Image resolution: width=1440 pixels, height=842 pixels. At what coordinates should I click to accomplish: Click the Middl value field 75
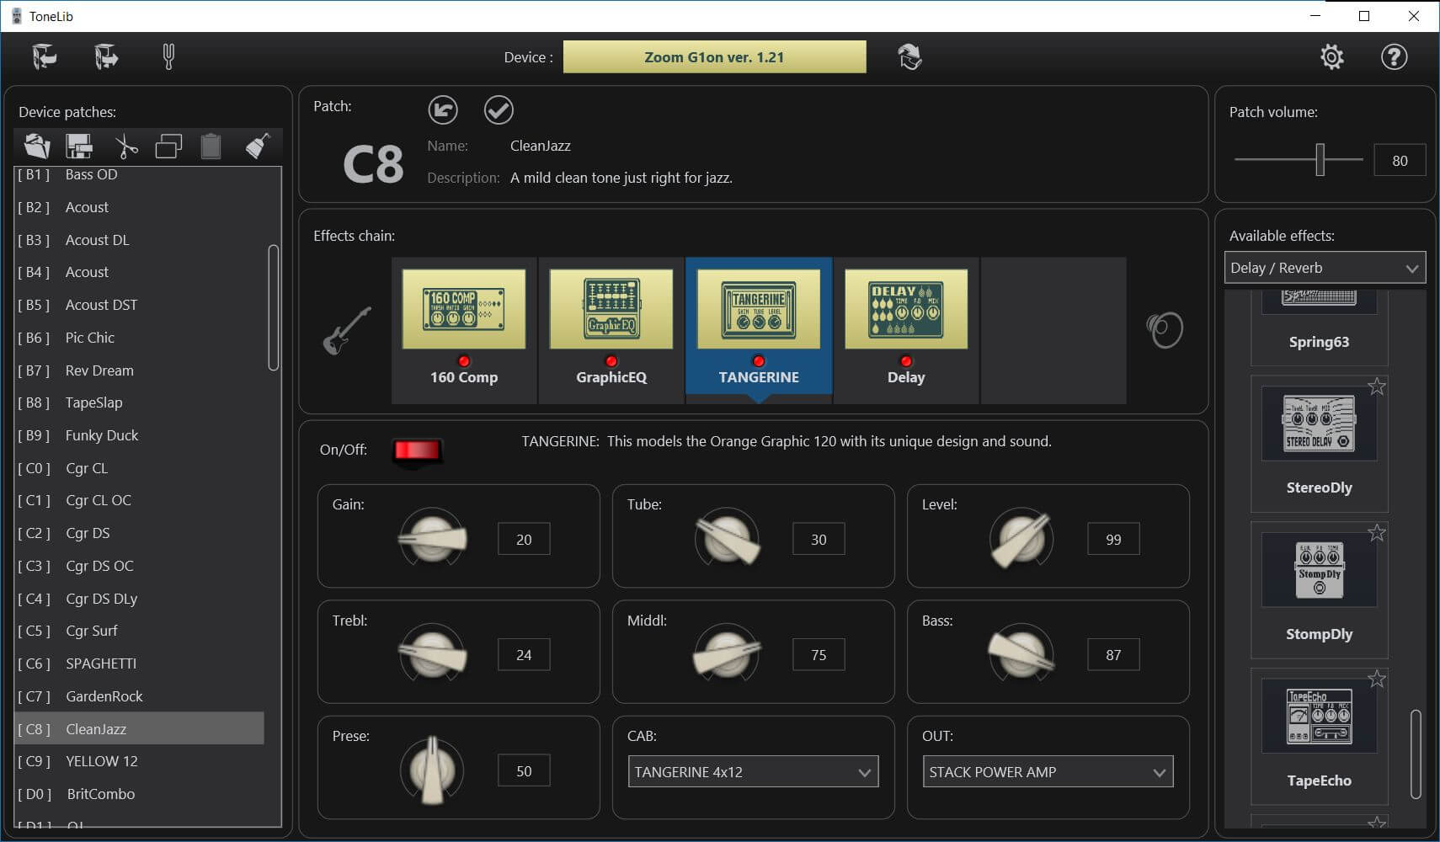pyautogui.click(x=819, y=654)
